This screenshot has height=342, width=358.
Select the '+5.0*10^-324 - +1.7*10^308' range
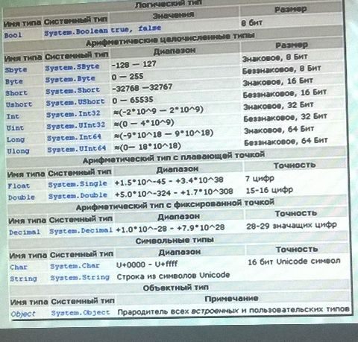coord(174,193)
